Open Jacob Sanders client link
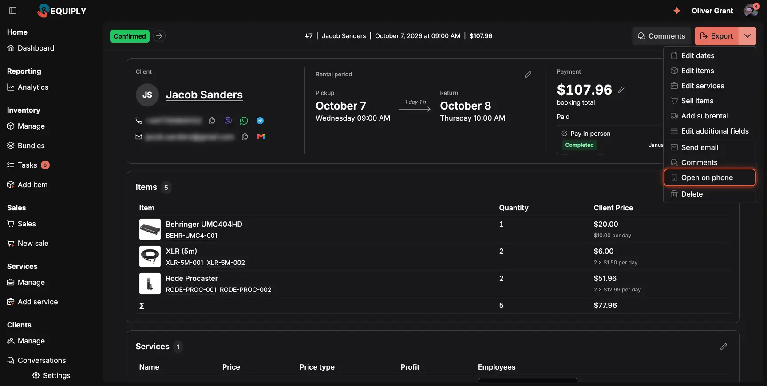Viewport: 767px width, 386px height. [x=204, y=95]
